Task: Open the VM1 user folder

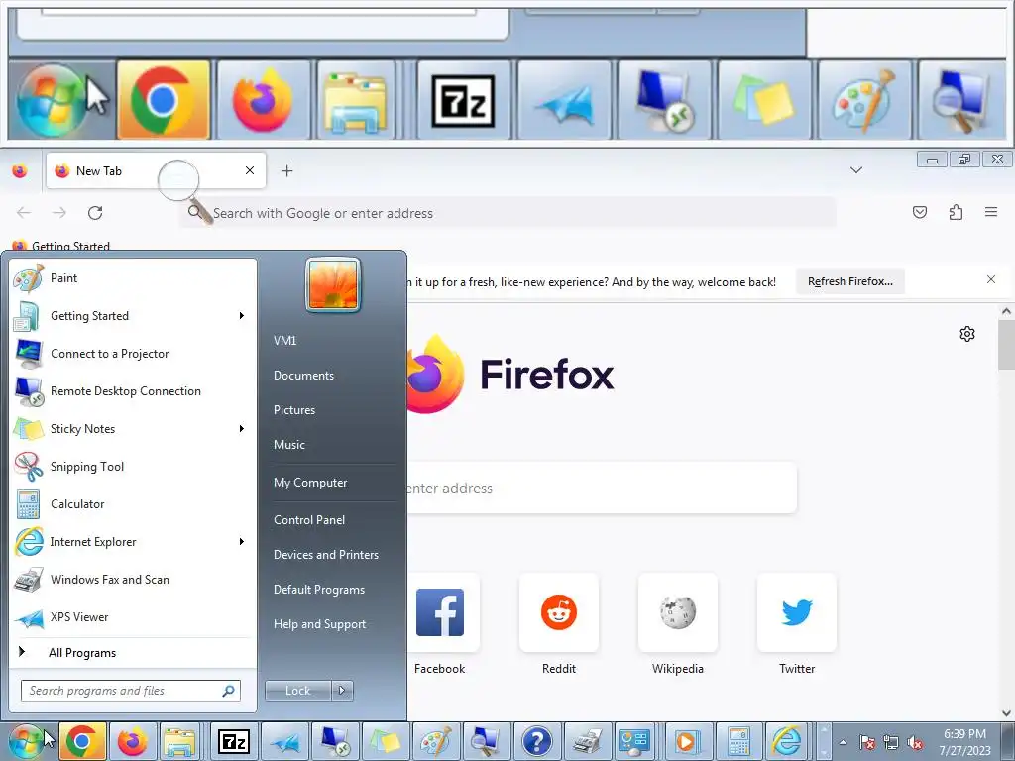Action: point(284,341)
